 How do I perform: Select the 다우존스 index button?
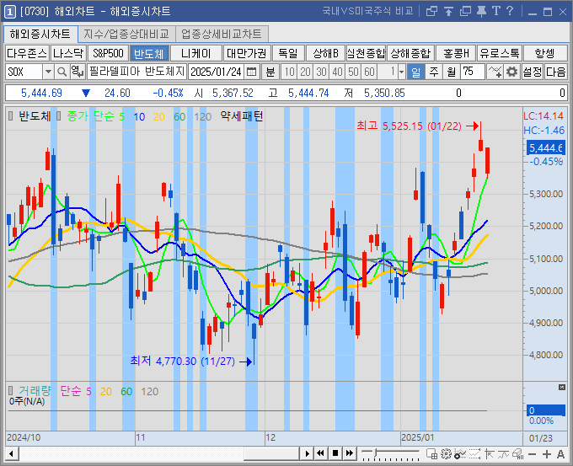27,53
